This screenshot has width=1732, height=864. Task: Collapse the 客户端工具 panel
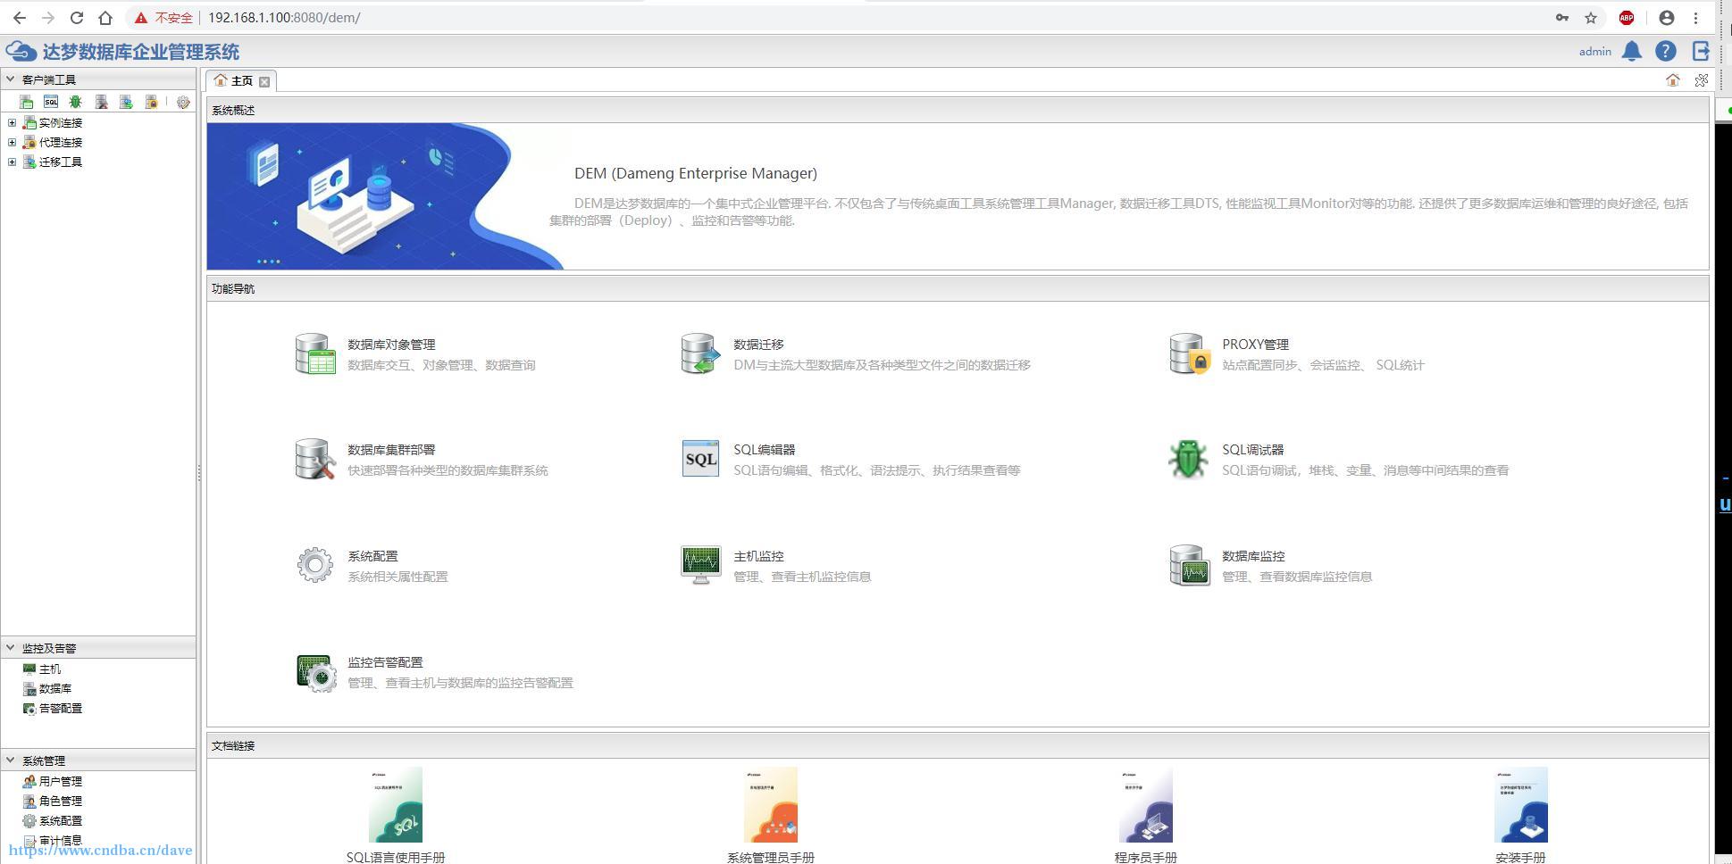(x=11, y=79)
